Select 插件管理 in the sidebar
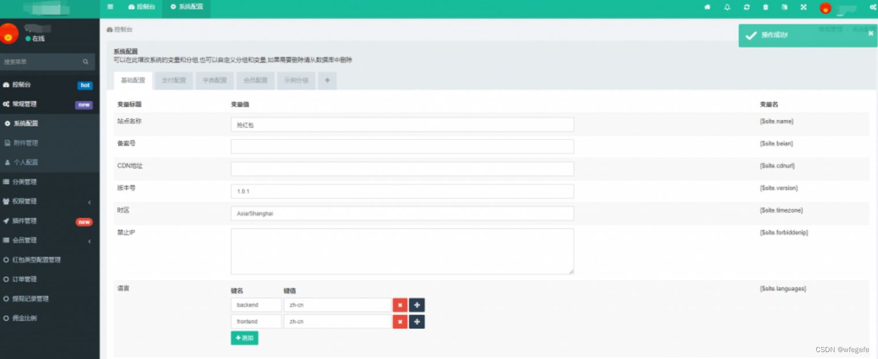This screenshot has height=359, width=878. 35,221
